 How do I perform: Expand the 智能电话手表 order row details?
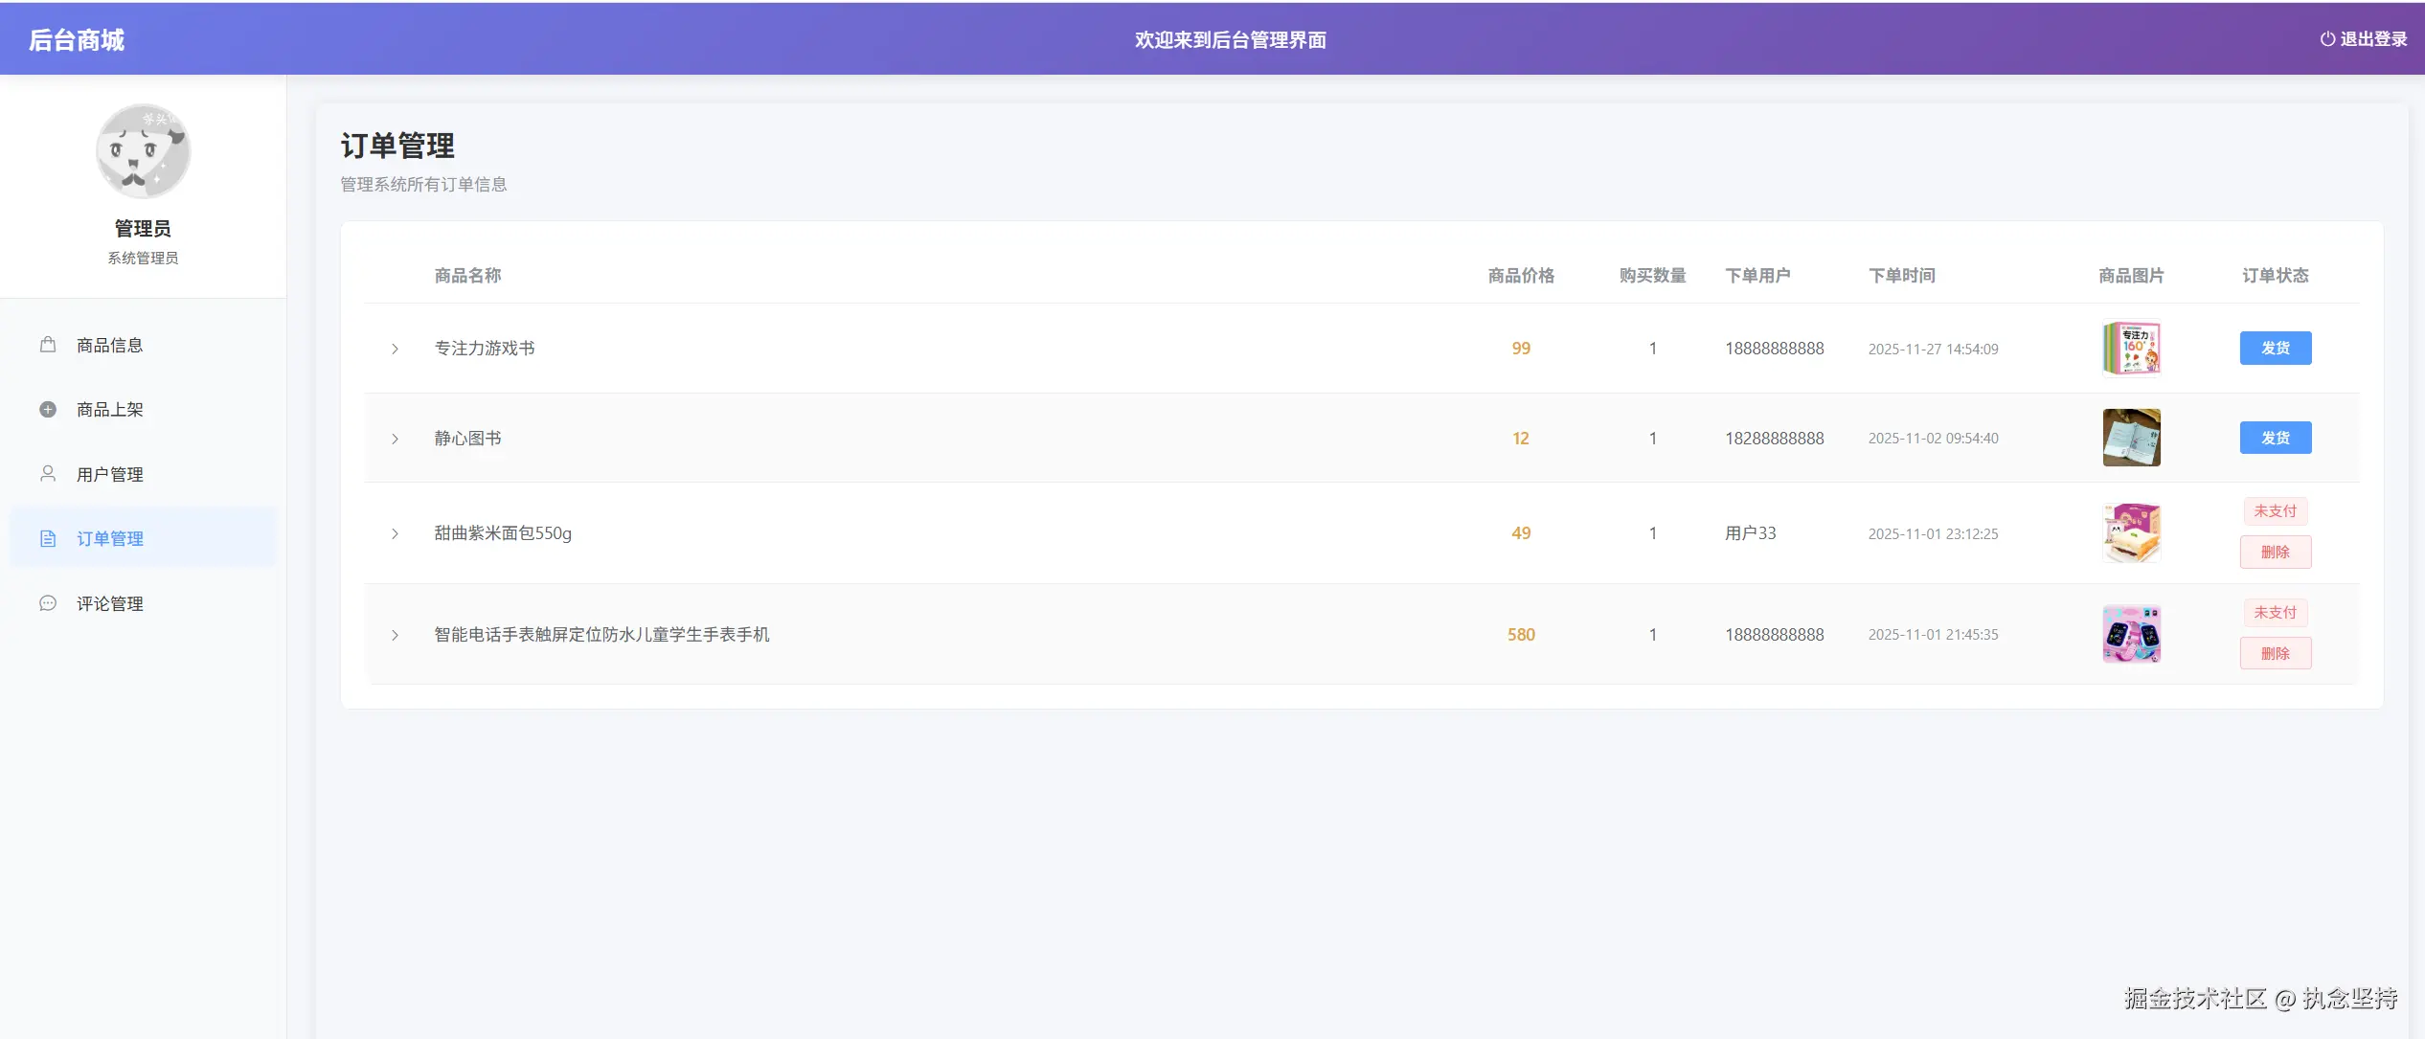point(395,635)
